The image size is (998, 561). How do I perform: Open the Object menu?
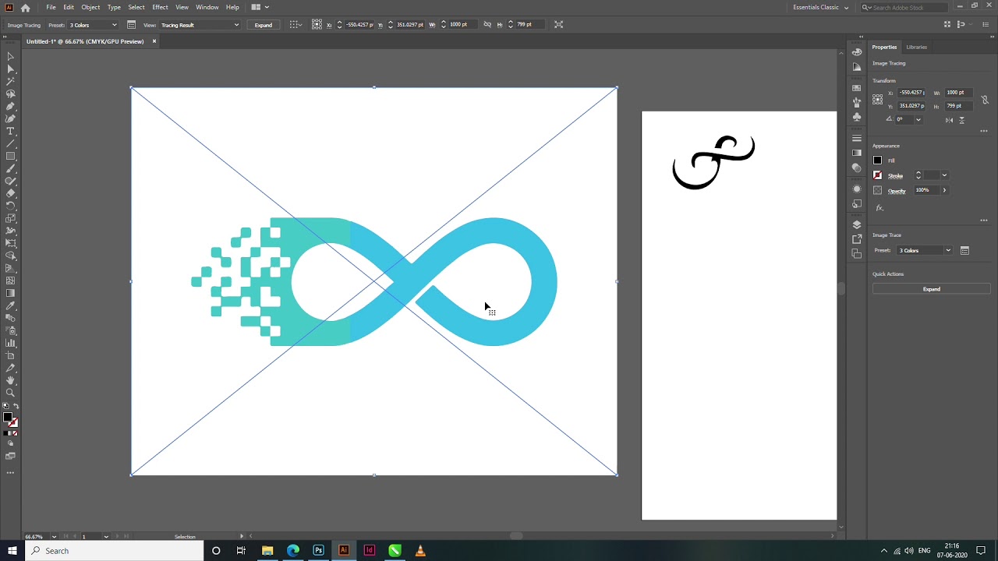point(90,8)
